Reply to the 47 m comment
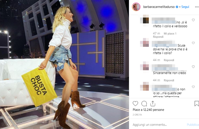The image size is (199, 129). click(158, 37)
